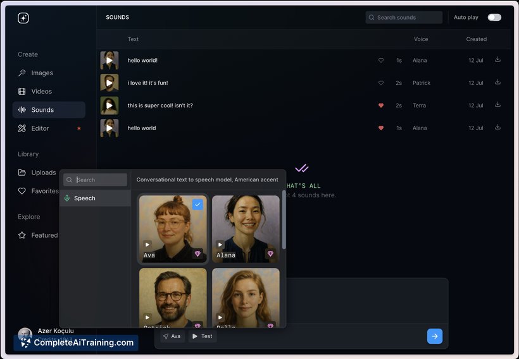Select the Bella voice card
Screen dimensions: 519x359
[x=246, y=298]
